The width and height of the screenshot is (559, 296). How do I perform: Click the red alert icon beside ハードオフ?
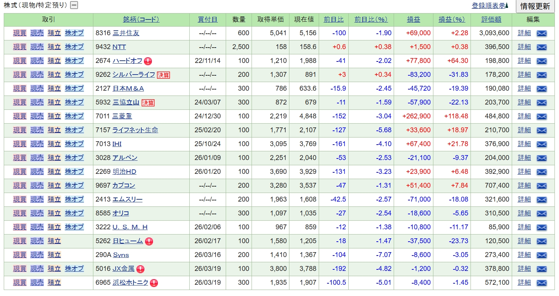pos(148,61)
